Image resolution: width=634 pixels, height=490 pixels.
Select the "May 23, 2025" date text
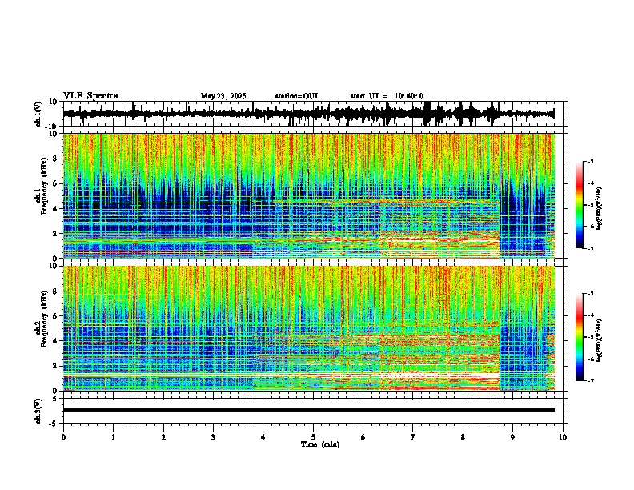coord(223,96)
